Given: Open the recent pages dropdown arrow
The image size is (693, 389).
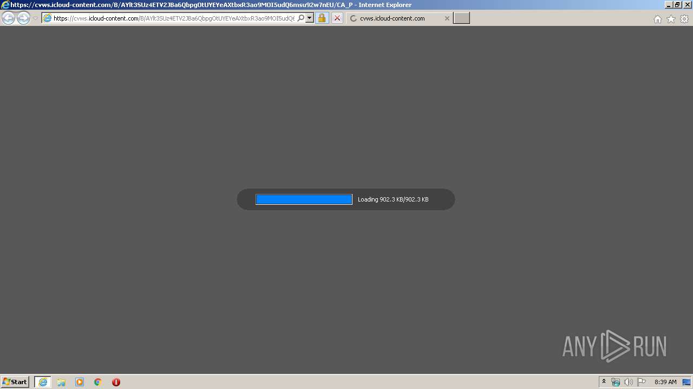Looking at the screenshot, I should (35, 18).
